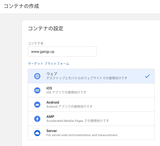160x146 pixels.
Task: Click the ターゲット プラットフォーム link
Action: 48,63
